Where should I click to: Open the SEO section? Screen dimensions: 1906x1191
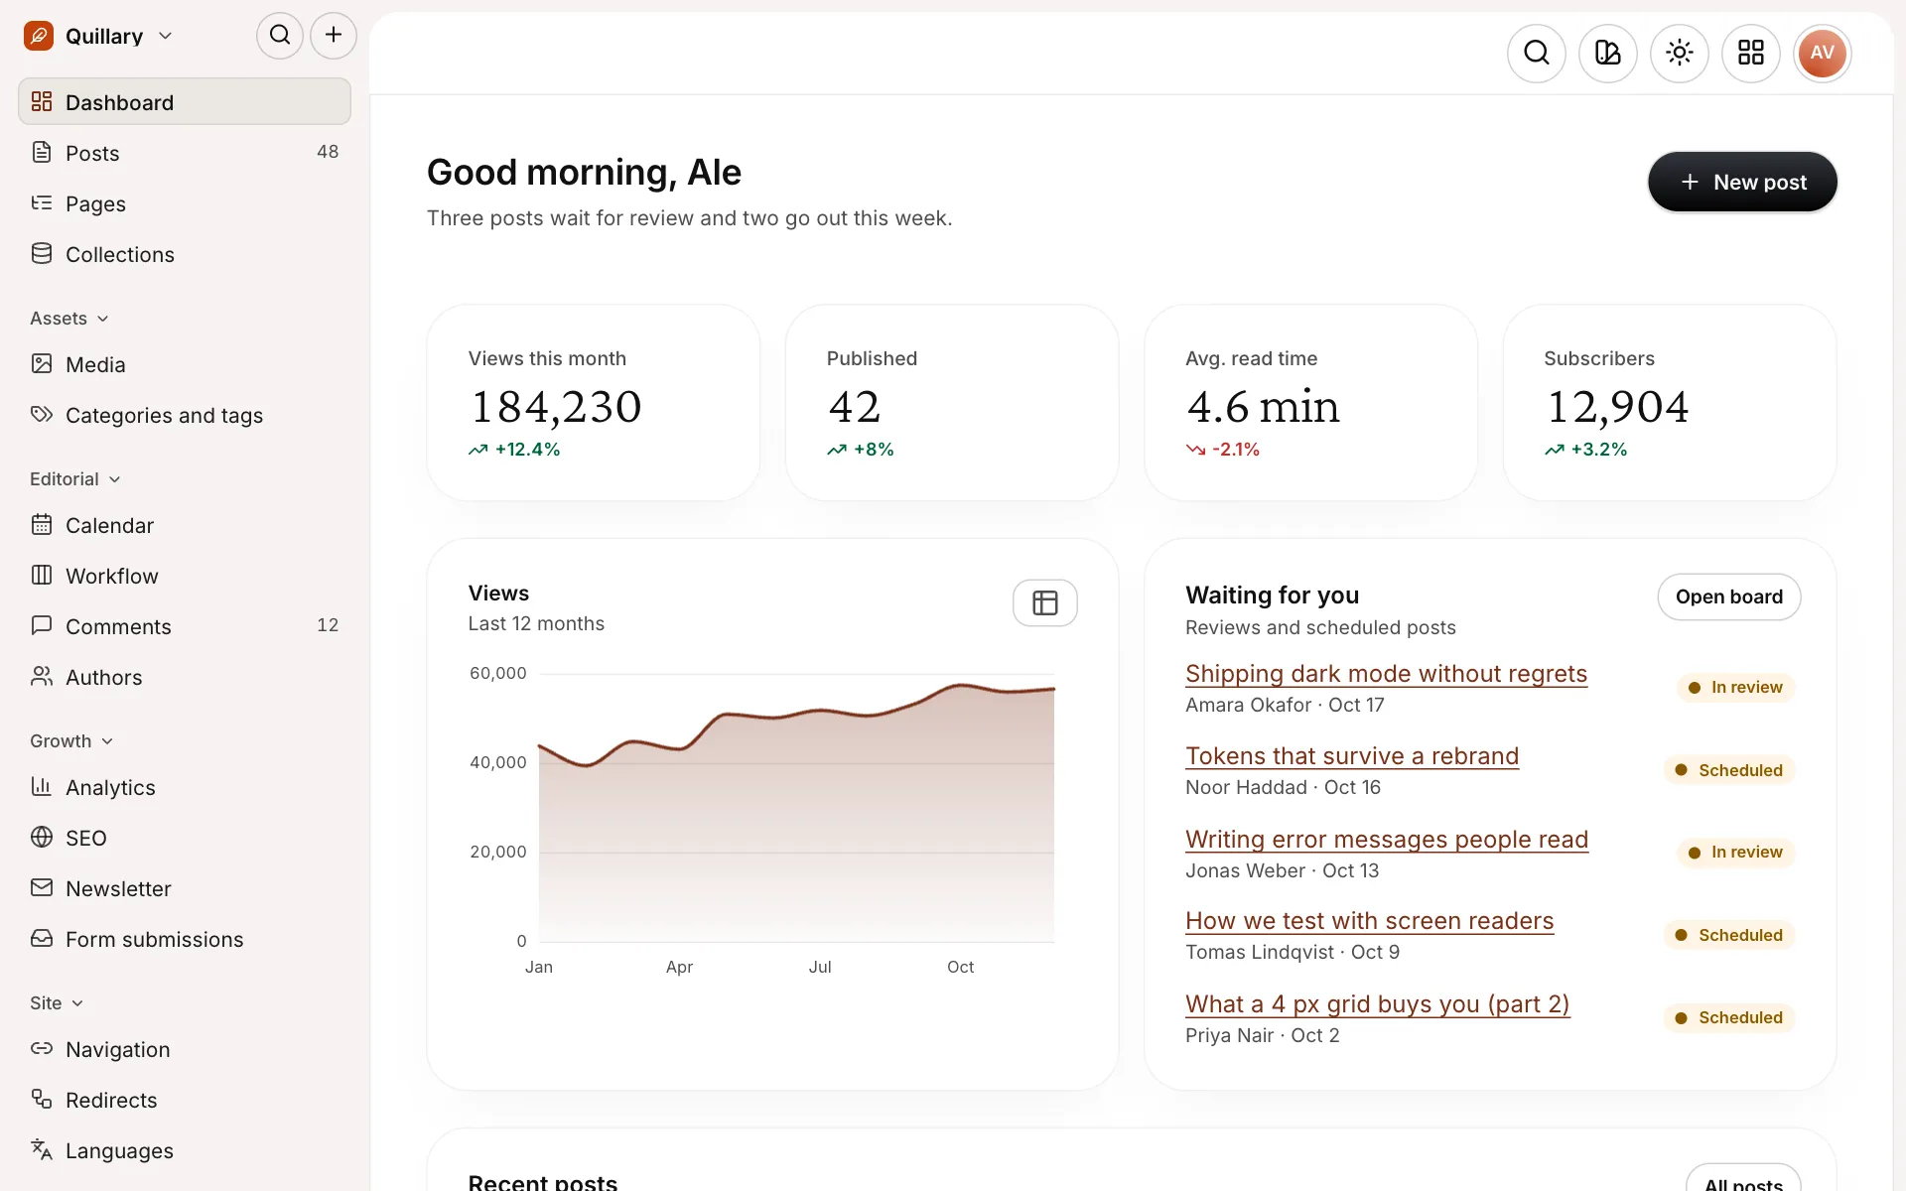coord(185,838)
